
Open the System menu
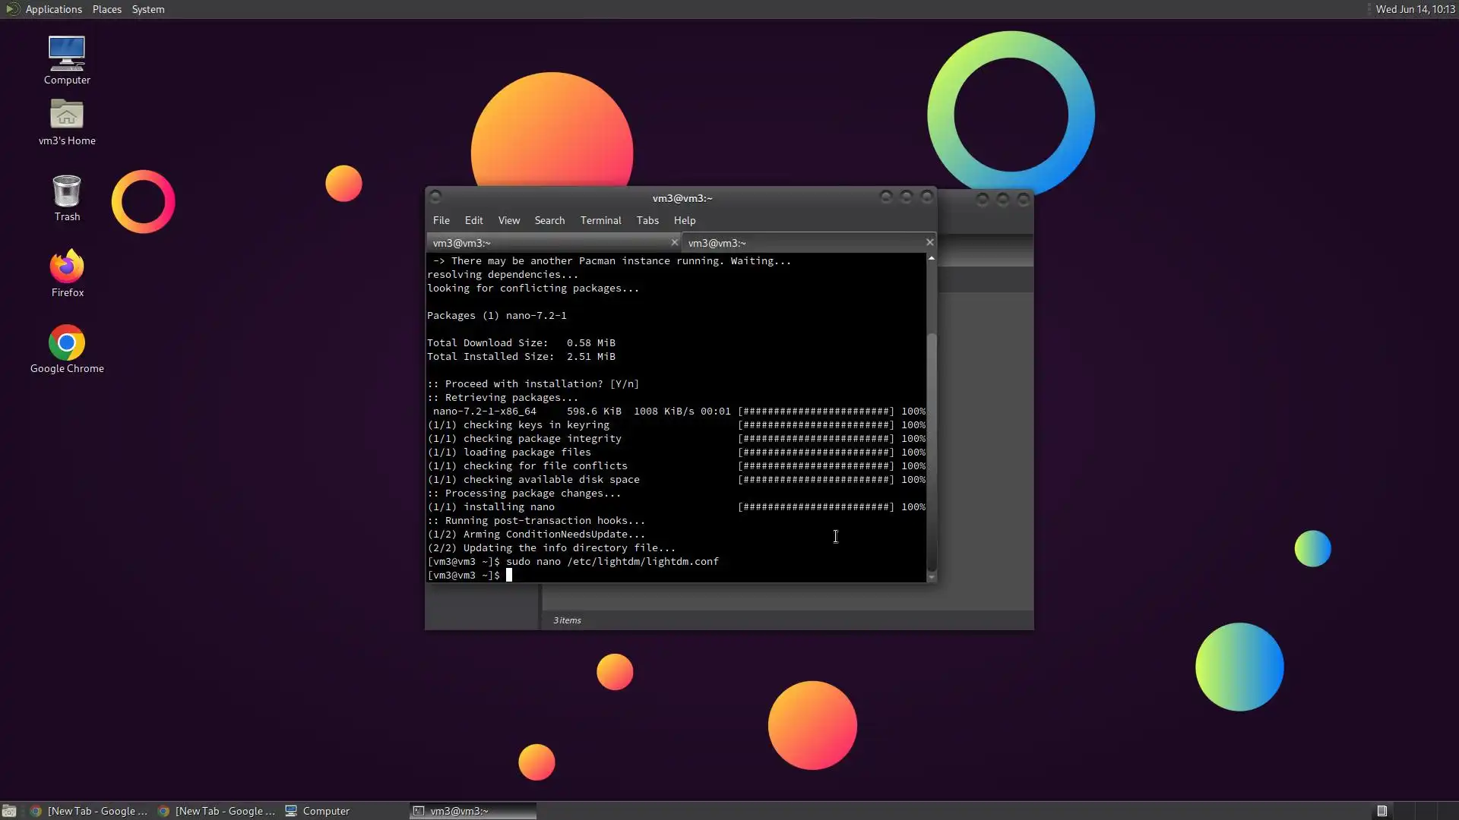pos(147,9)
